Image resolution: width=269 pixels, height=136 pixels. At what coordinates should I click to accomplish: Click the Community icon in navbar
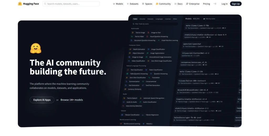point(157,4)
